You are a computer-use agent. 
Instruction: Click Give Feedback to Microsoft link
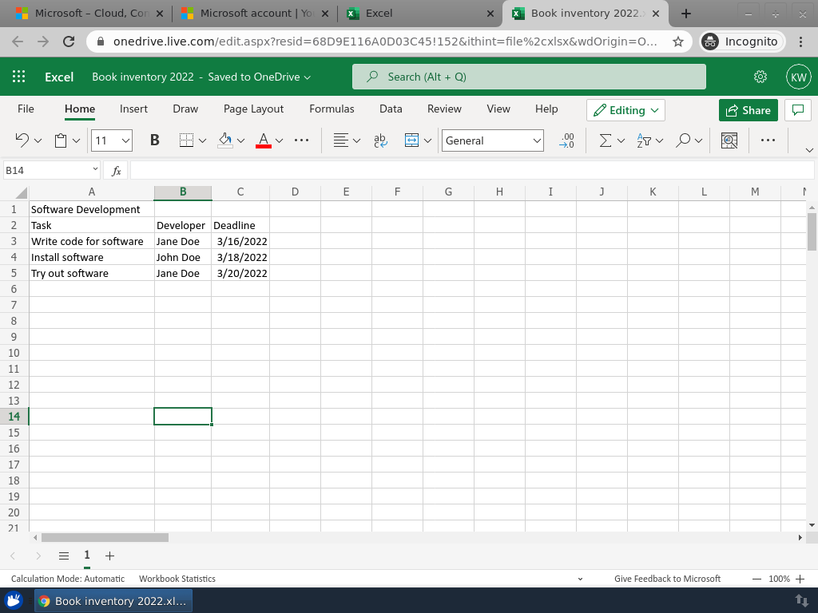click(x=667, y=579)
